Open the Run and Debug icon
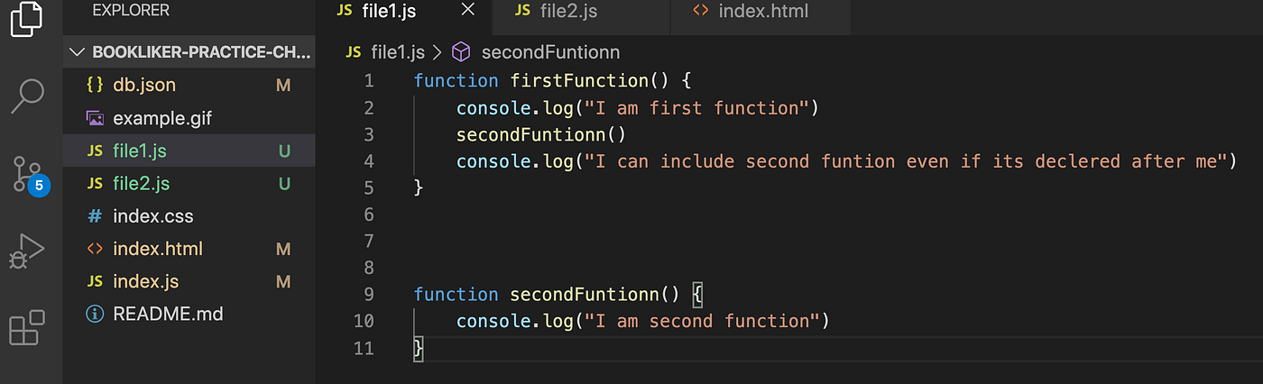This screenshot has height=384, width=1263. pos(27,251)
